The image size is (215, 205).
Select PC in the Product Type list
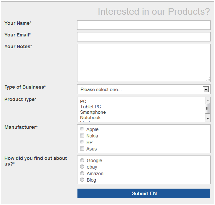[x=83, y=101]
